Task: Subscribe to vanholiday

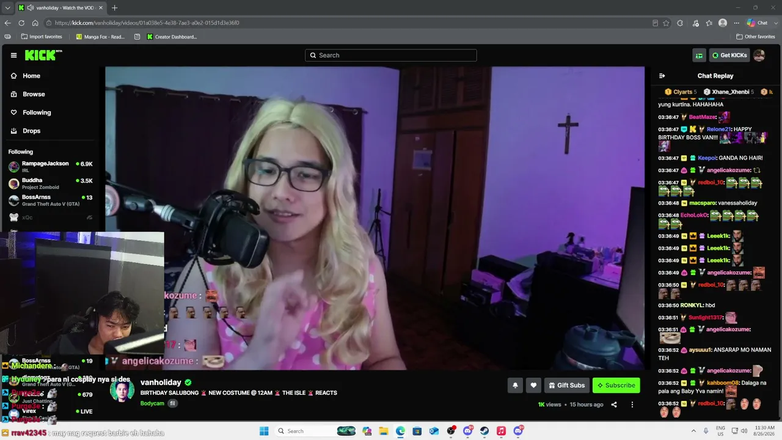Action: click(616, 385)
